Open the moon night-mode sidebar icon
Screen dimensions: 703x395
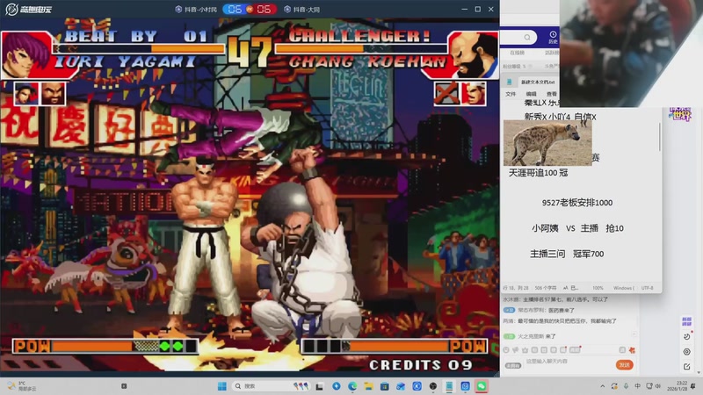(687, 336)
